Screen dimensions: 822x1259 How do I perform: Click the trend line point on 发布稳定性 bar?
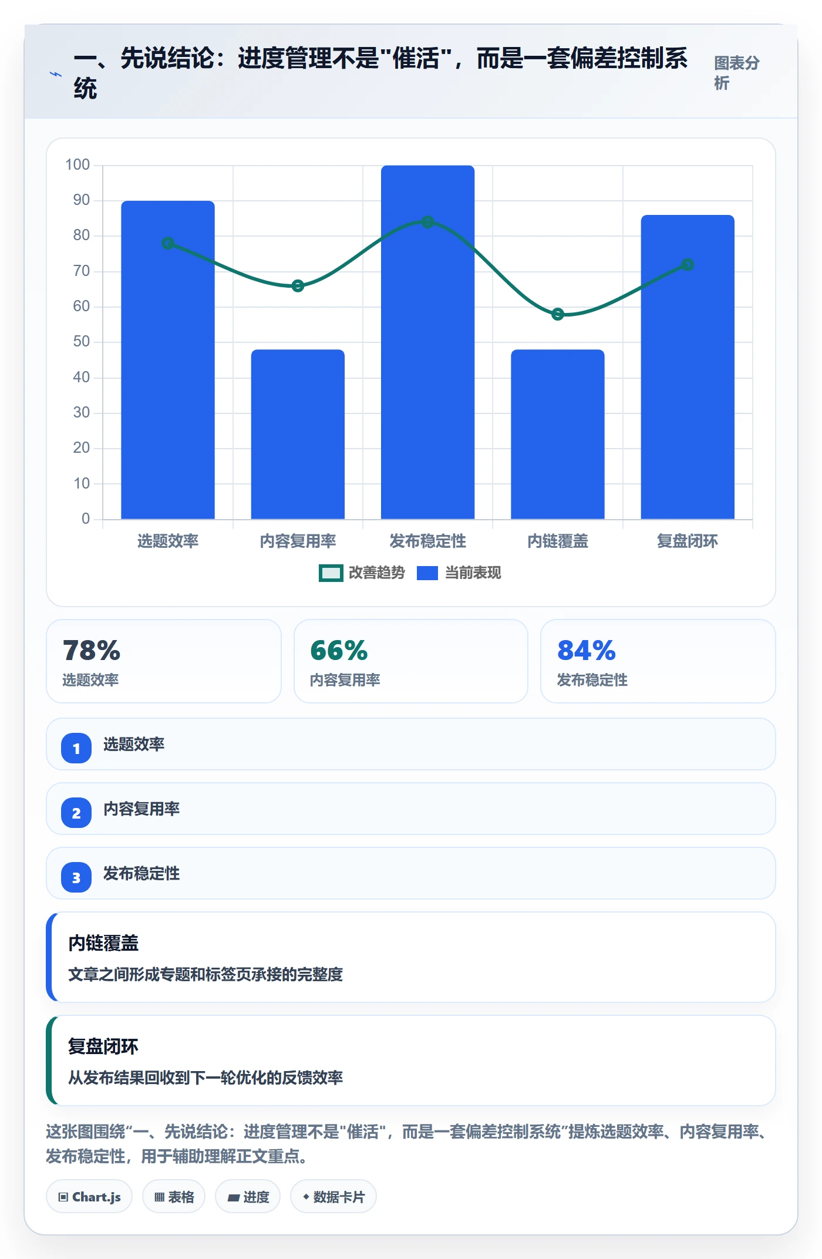[x=428, y=222]
